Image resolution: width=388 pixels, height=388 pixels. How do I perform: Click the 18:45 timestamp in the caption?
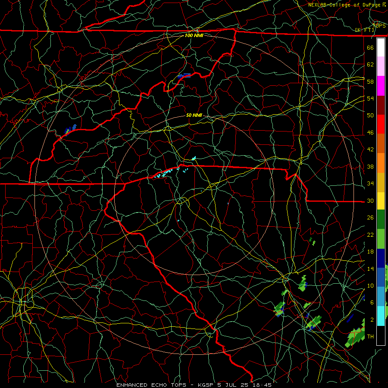262,385
